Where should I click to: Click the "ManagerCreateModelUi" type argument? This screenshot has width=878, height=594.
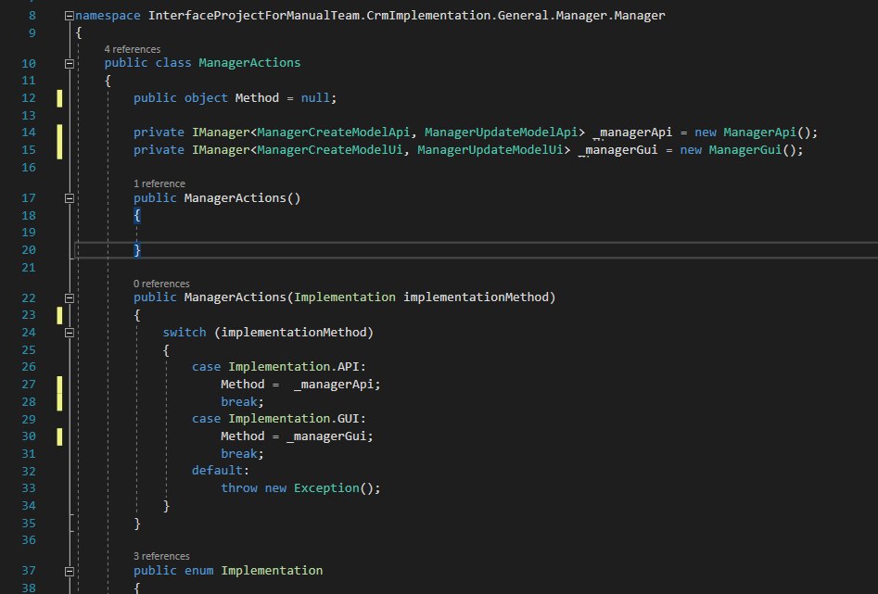pos(329,150)
